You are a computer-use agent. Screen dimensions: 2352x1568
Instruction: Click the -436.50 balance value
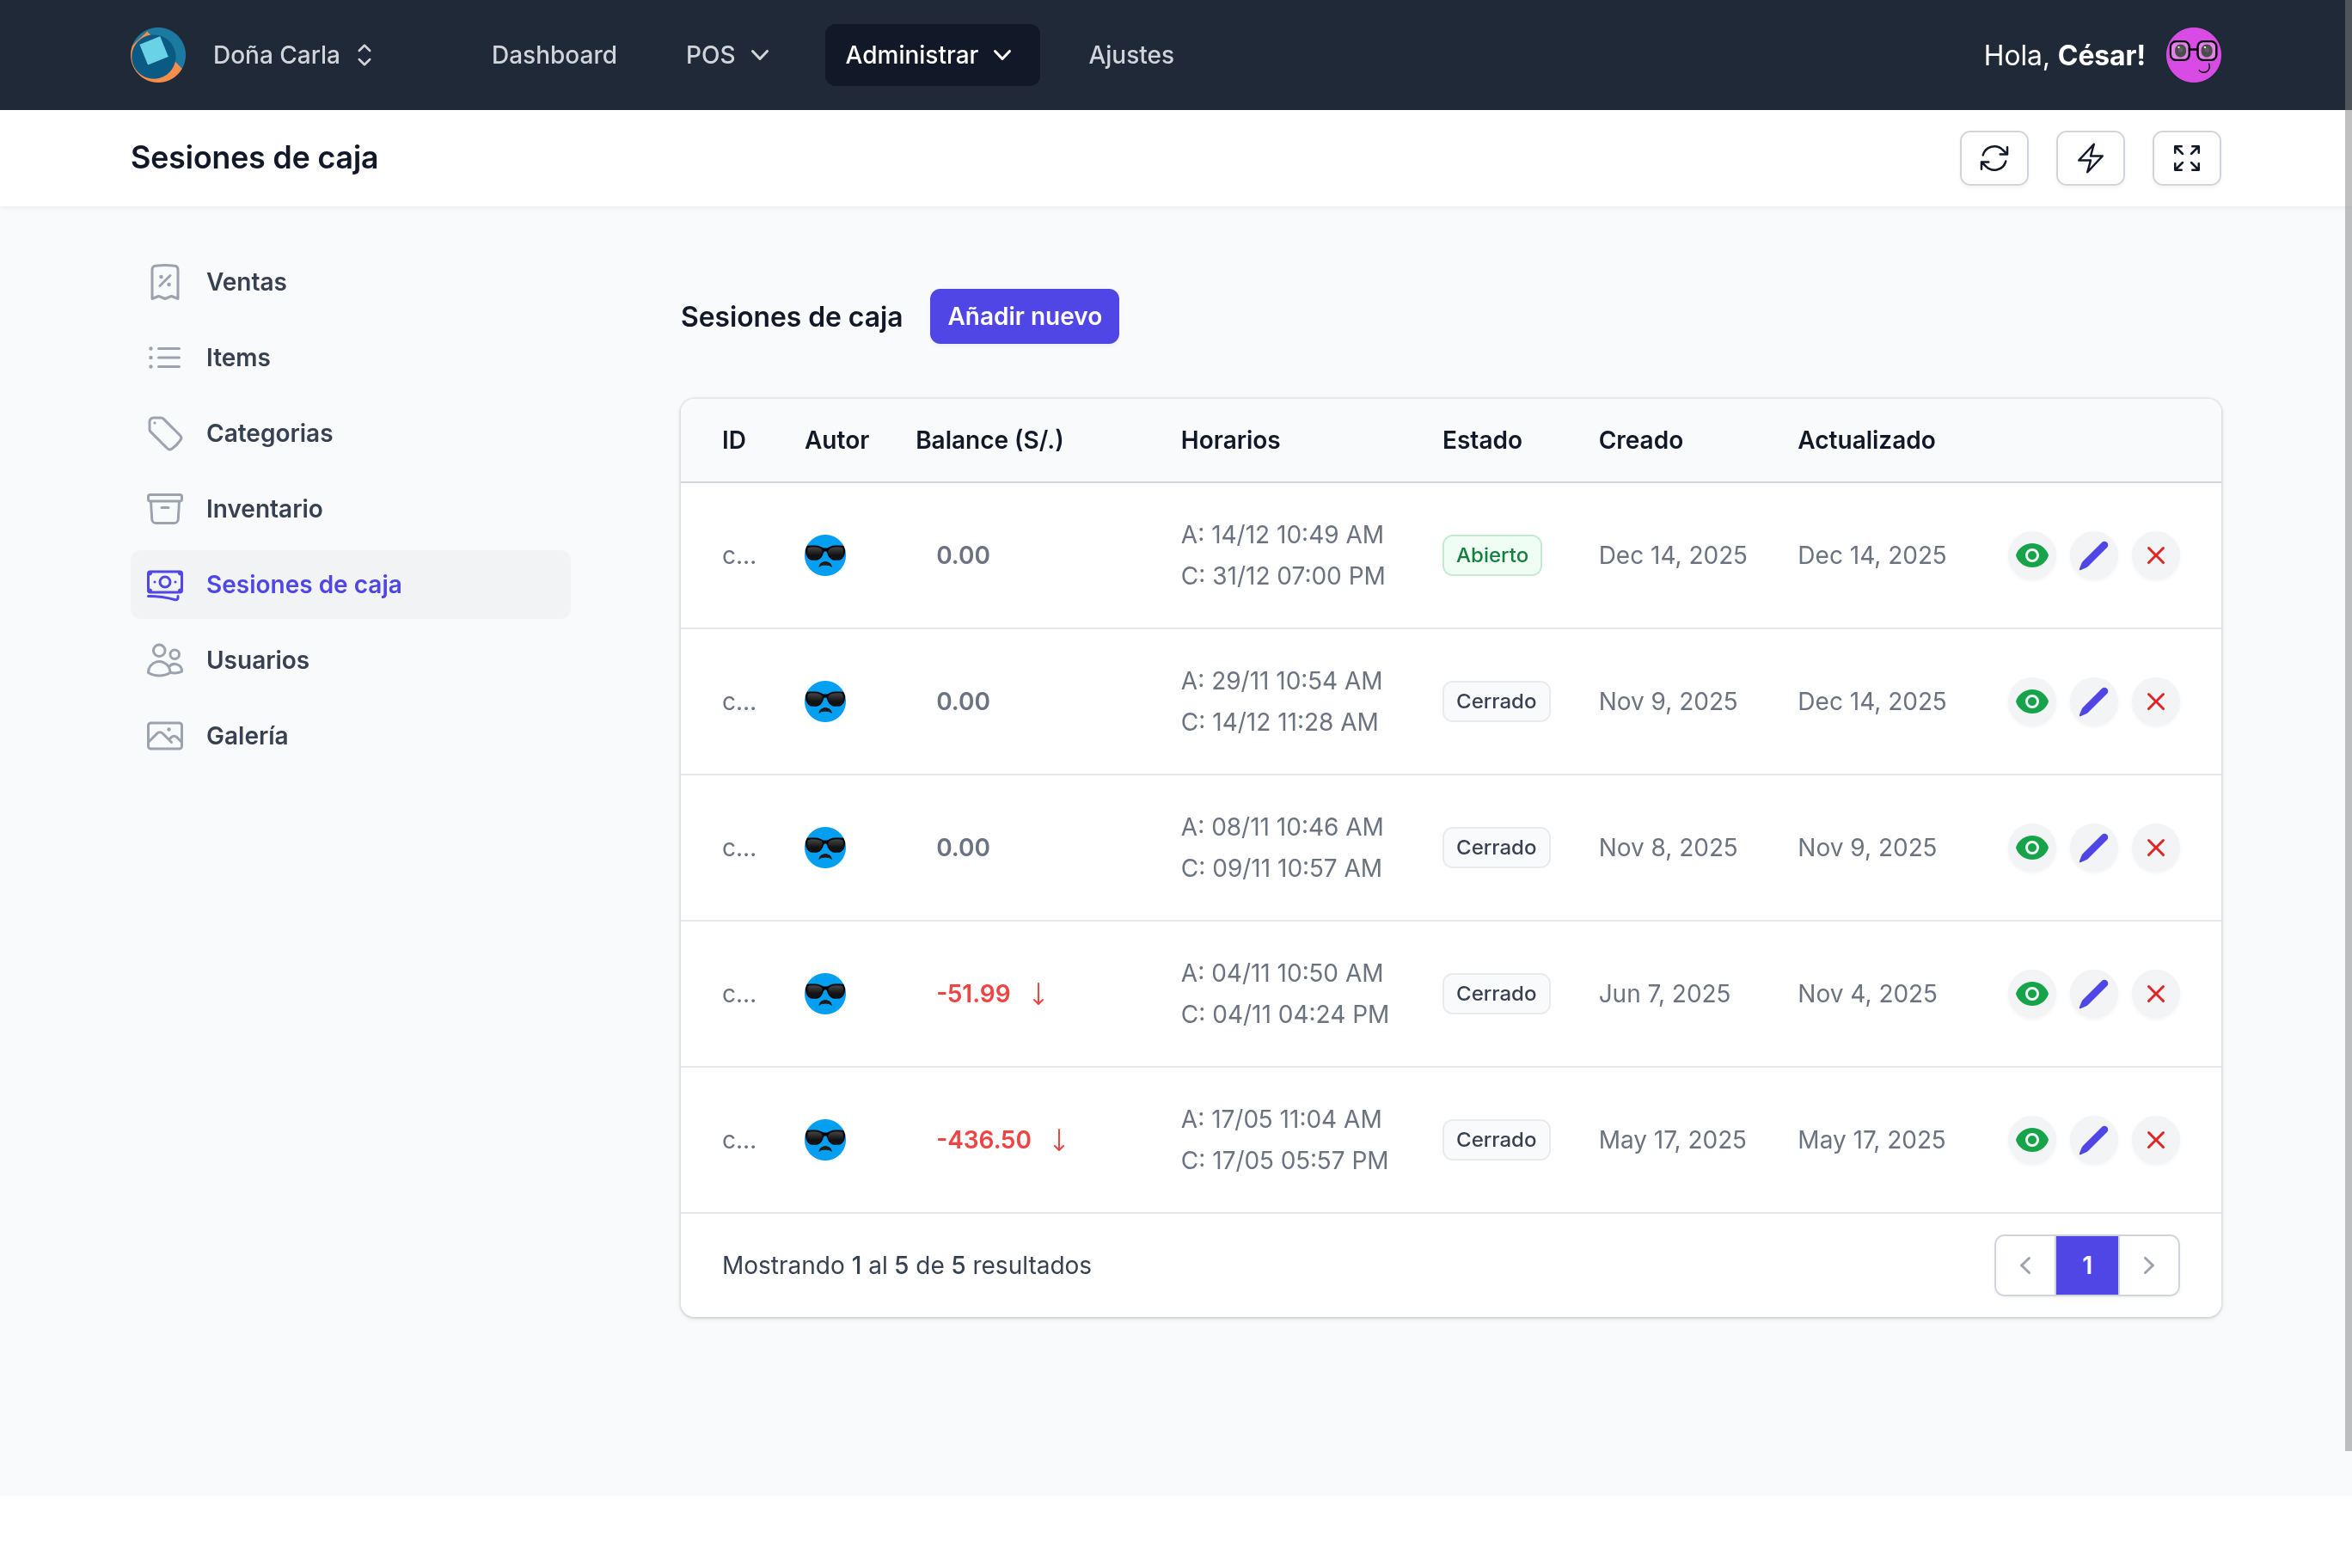(983, 1139)
